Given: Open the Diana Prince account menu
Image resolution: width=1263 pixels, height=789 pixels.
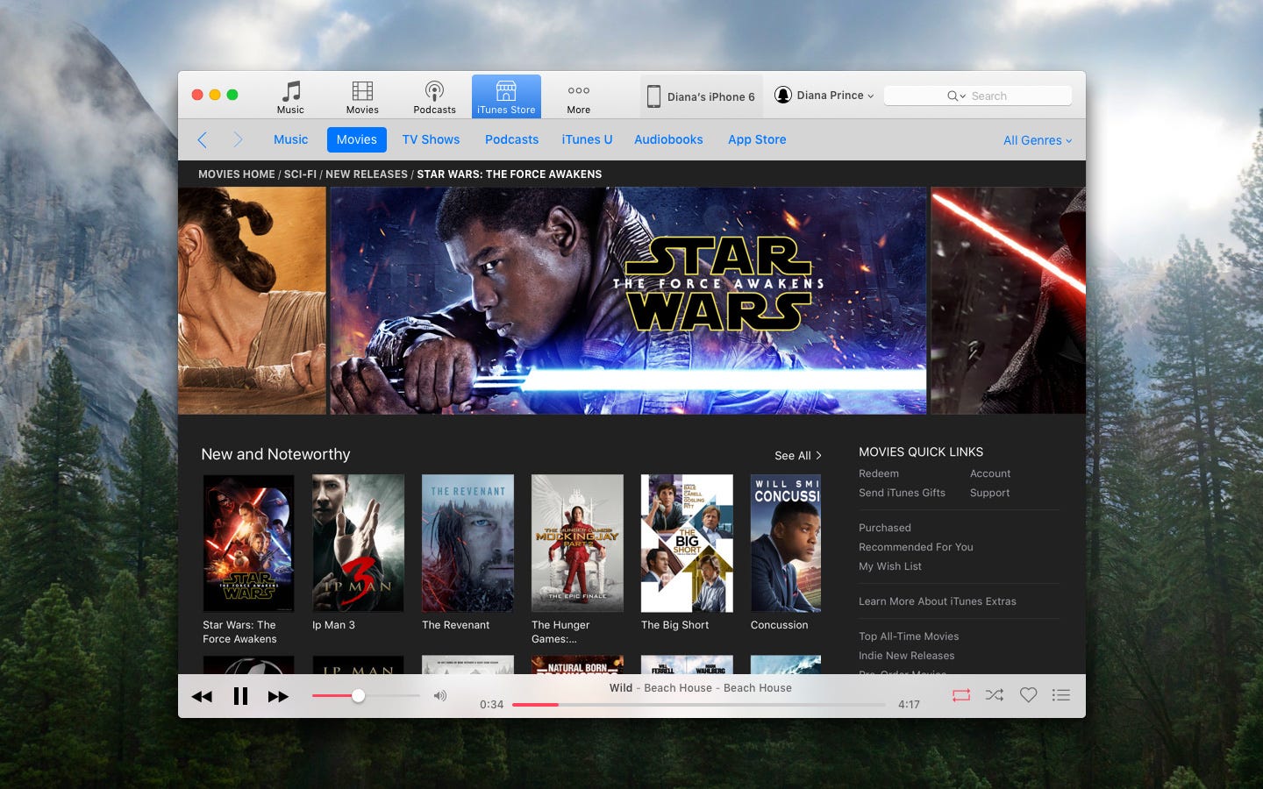Looking at the screenshot, I should 824,96.
